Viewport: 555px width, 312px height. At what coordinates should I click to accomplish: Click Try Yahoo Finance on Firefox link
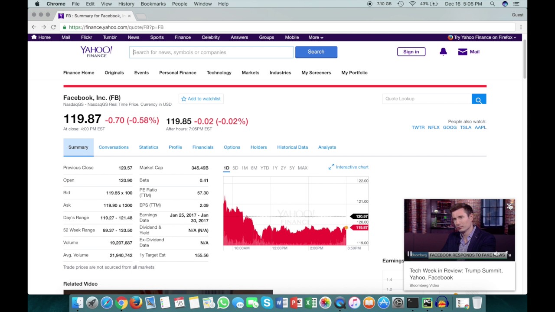[482, 37]
